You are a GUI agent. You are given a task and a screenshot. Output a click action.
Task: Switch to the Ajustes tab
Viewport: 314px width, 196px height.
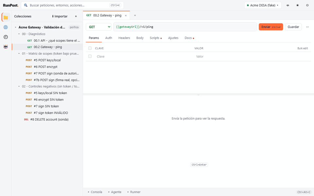[x=173, y=38]
